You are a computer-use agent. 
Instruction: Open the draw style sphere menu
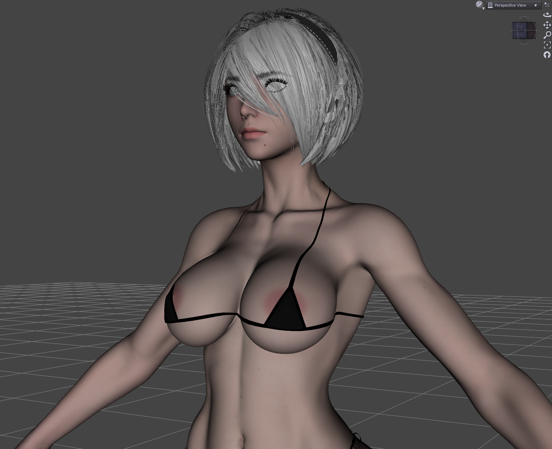(x=480, y=5)
